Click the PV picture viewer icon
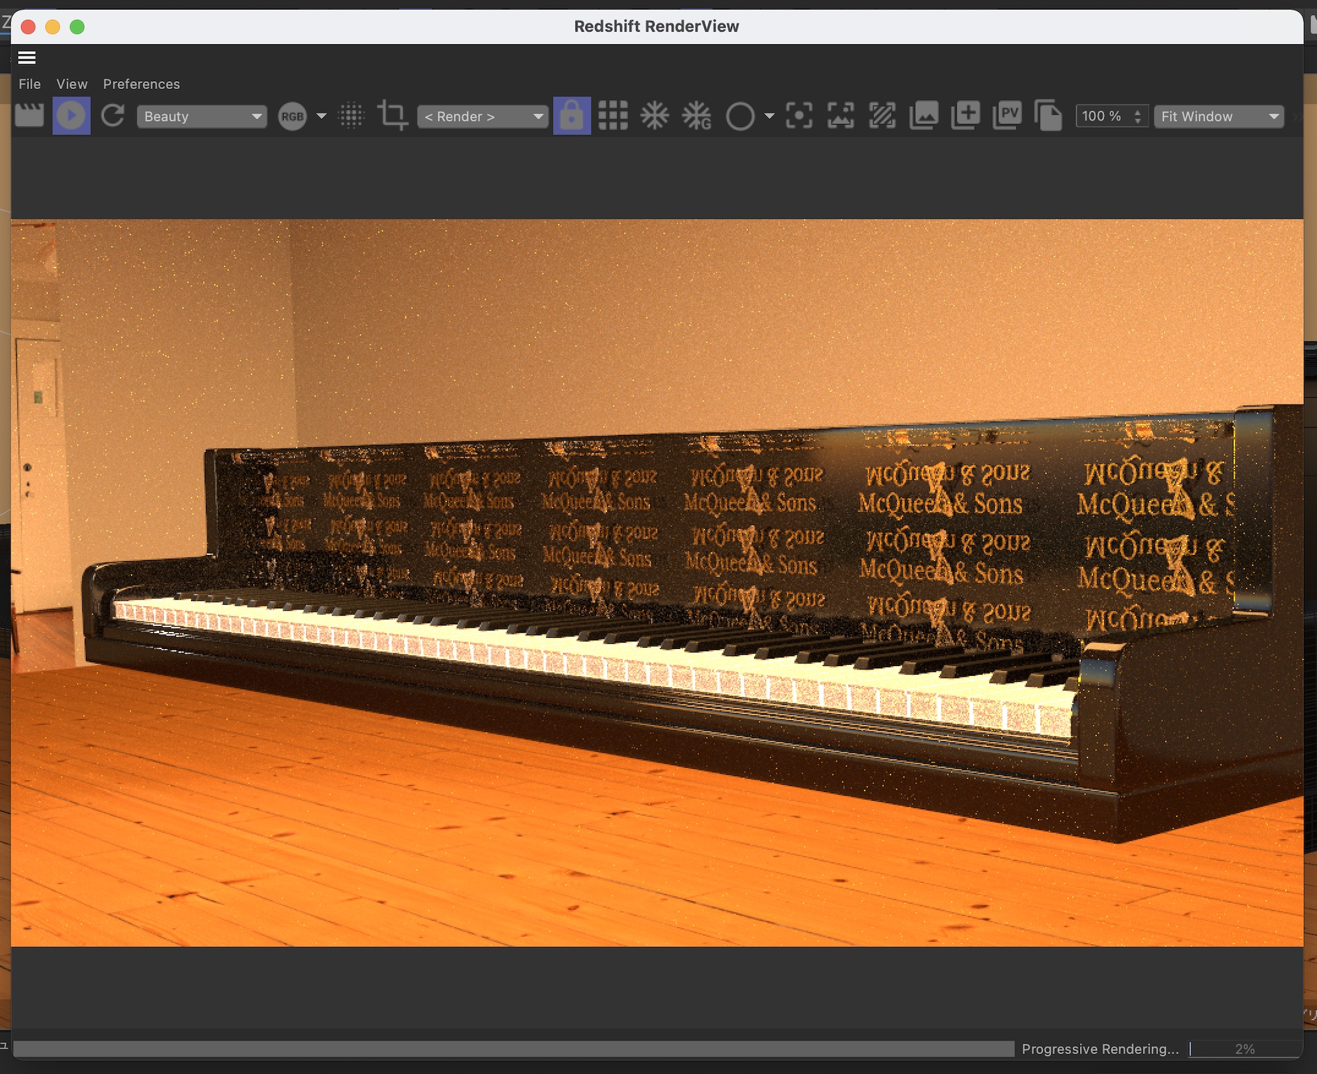The height and width of the screenshot is (1074, 1317). tap(1007, 116)
